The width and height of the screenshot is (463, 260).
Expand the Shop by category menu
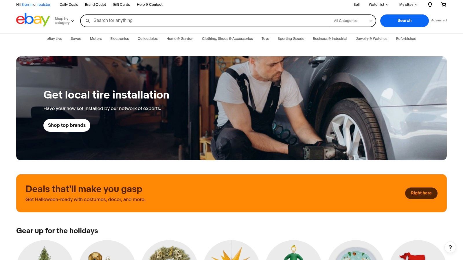[64, 21]
